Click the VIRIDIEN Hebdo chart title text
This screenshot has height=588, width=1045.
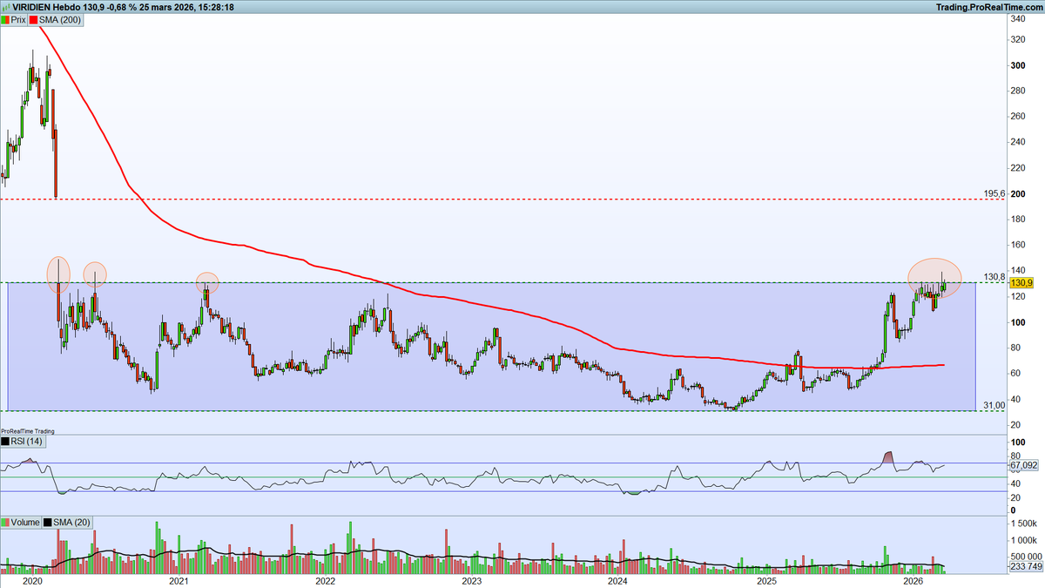pos(48,6)
